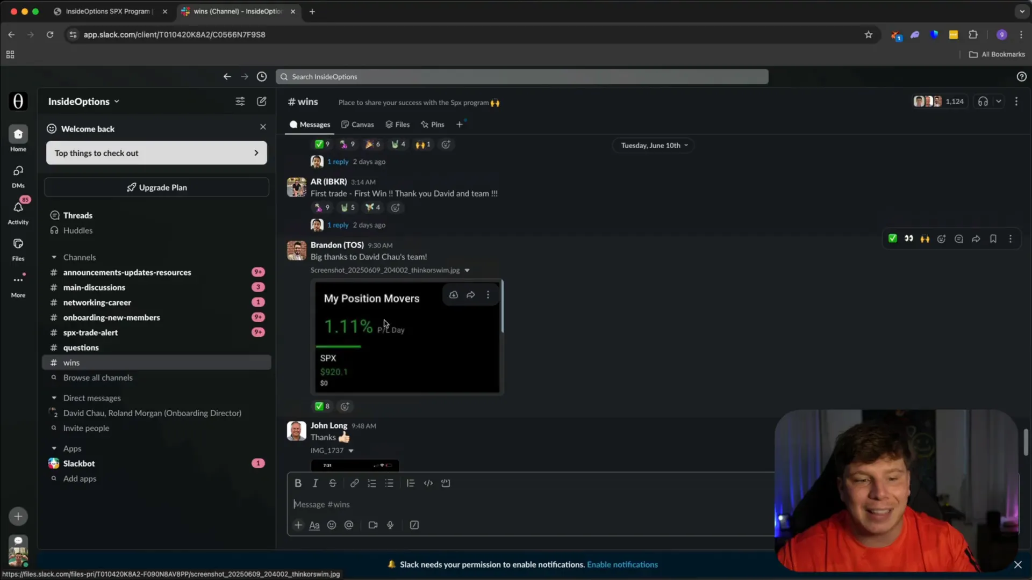Apply italic formatting in composer
1032x580 pixels.
point(316,483)
